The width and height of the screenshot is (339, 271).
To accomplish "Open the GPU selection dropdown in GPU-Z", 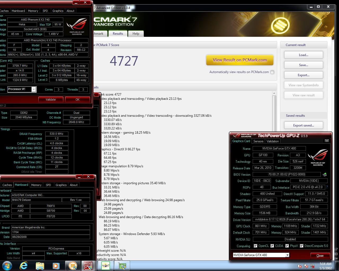I will pyautogui.click(x=287, y=255).
